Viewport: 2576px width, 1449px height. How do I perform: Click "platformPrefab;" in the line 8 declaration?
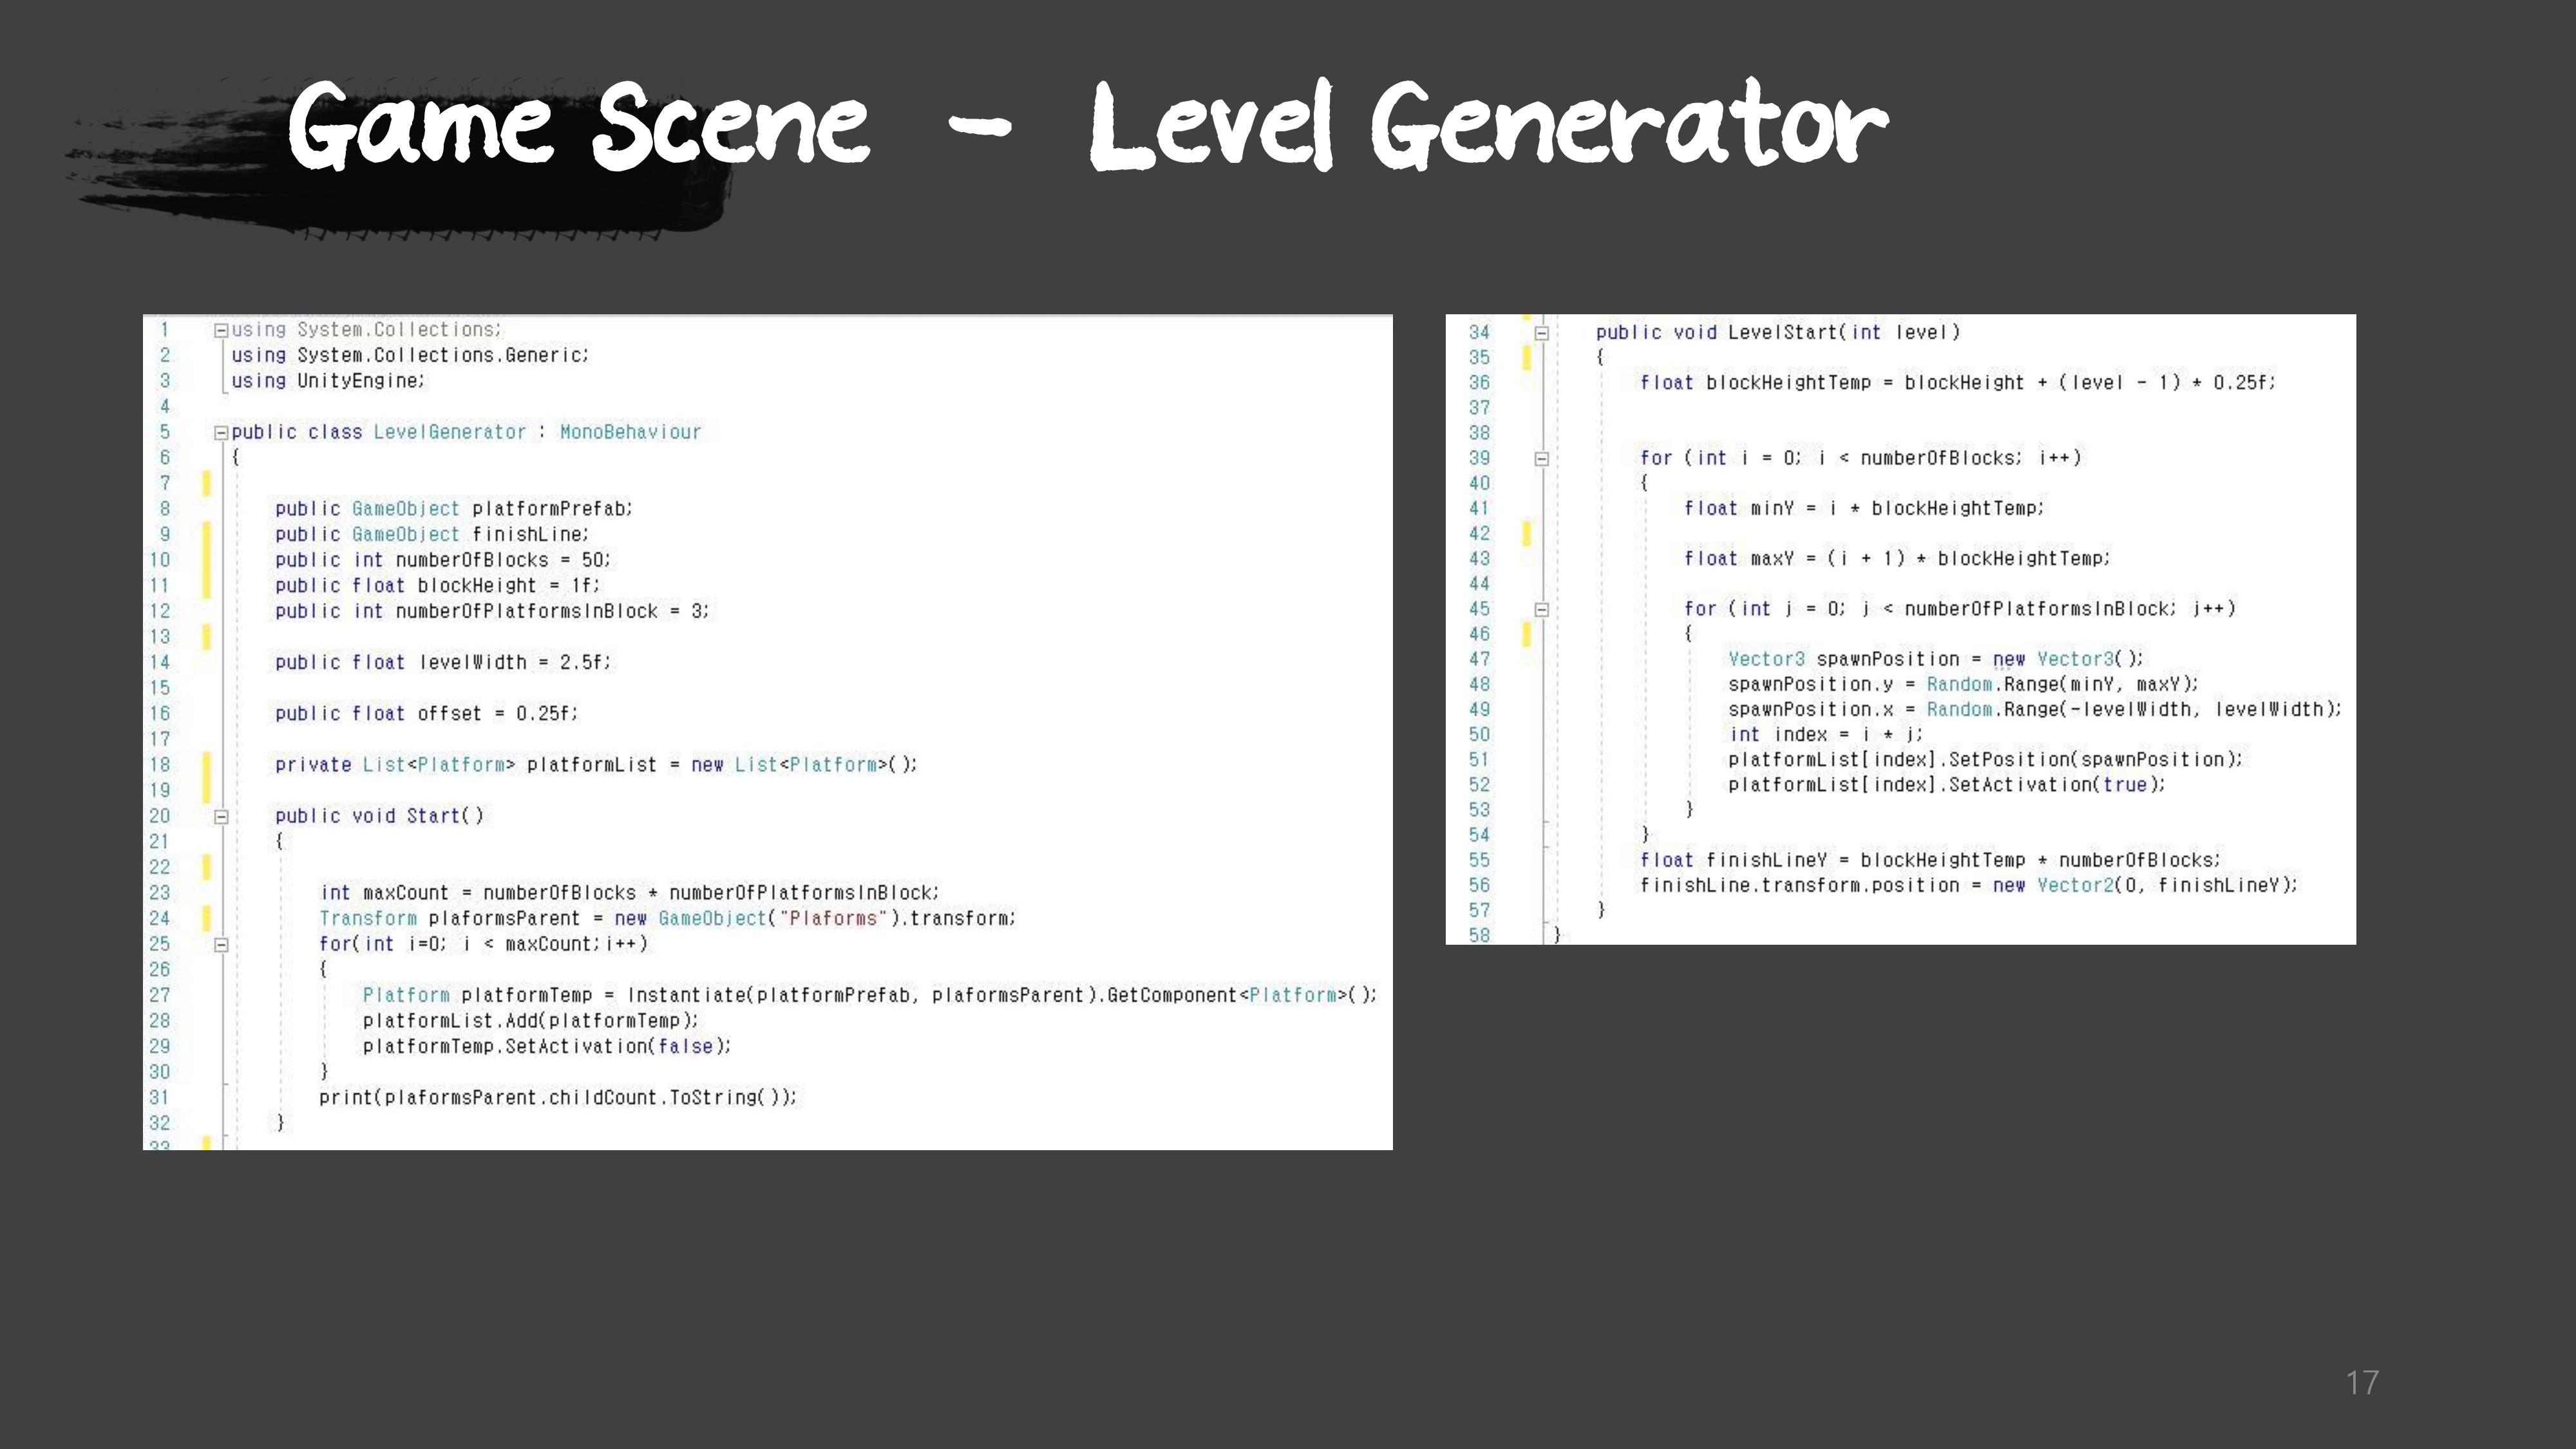click(552, 509)
